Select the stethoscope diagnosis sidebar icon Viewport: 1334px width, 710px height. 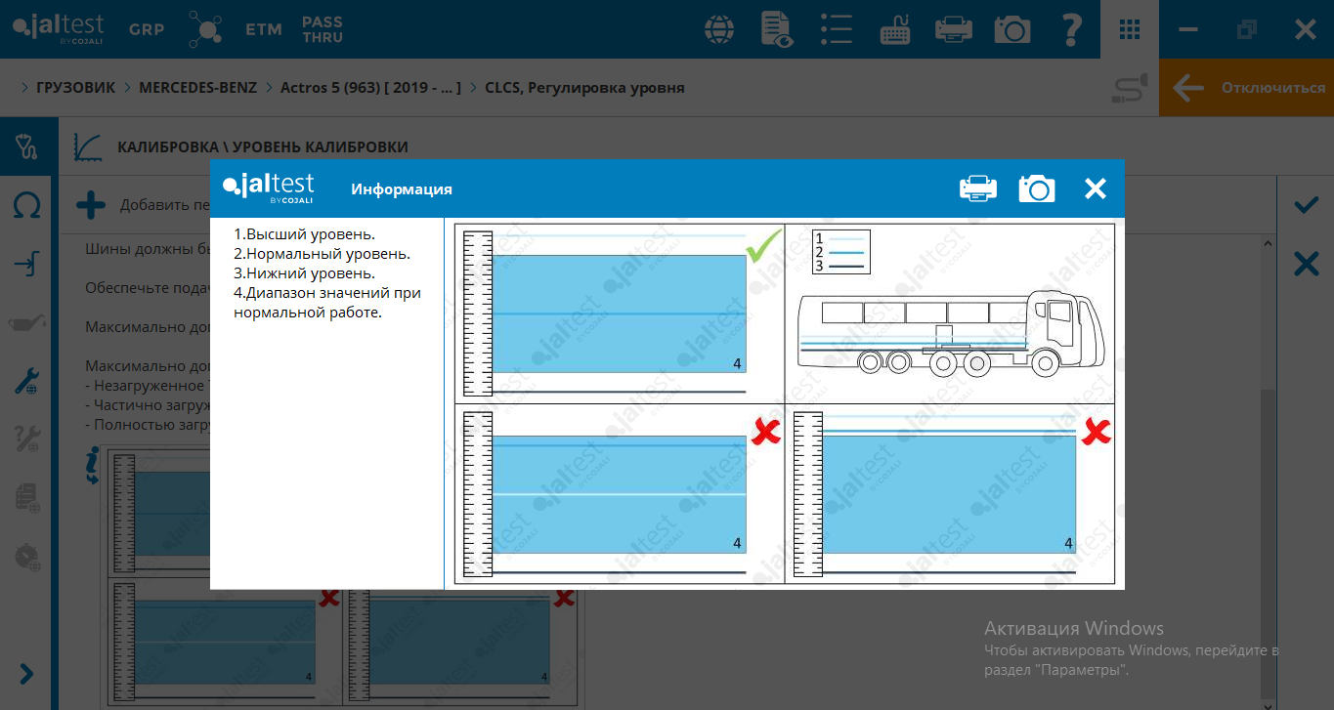pyautogui.click(x=27, y=147)
